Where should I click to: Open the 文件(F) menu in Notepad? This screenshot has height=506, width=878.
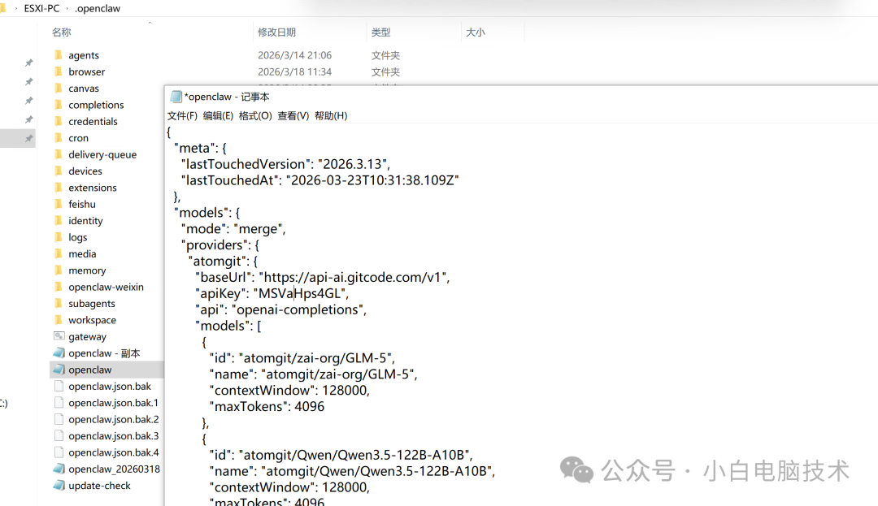coord(182,115)
